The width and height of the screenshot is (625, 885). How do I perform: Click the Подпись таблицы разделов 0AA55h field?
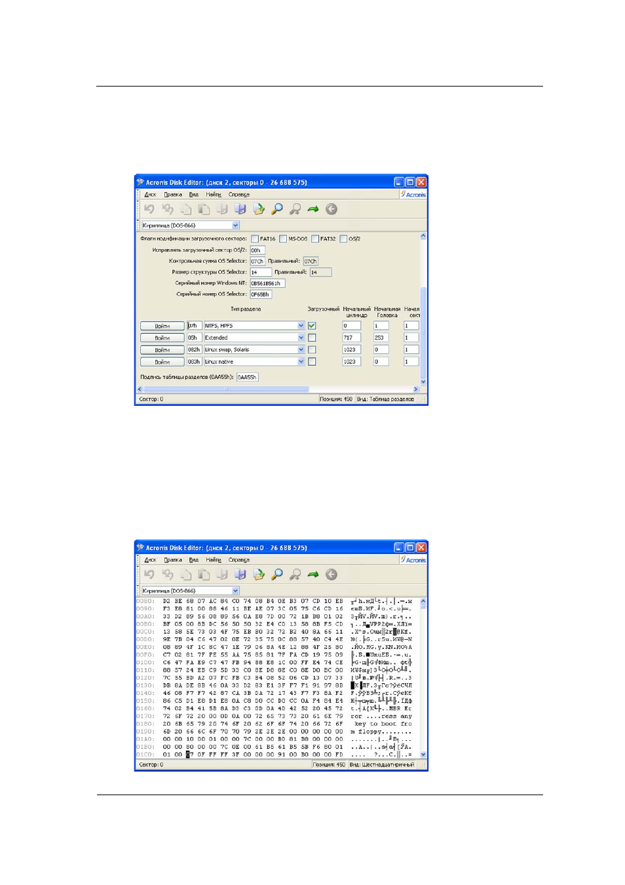[x=247, y=377]
